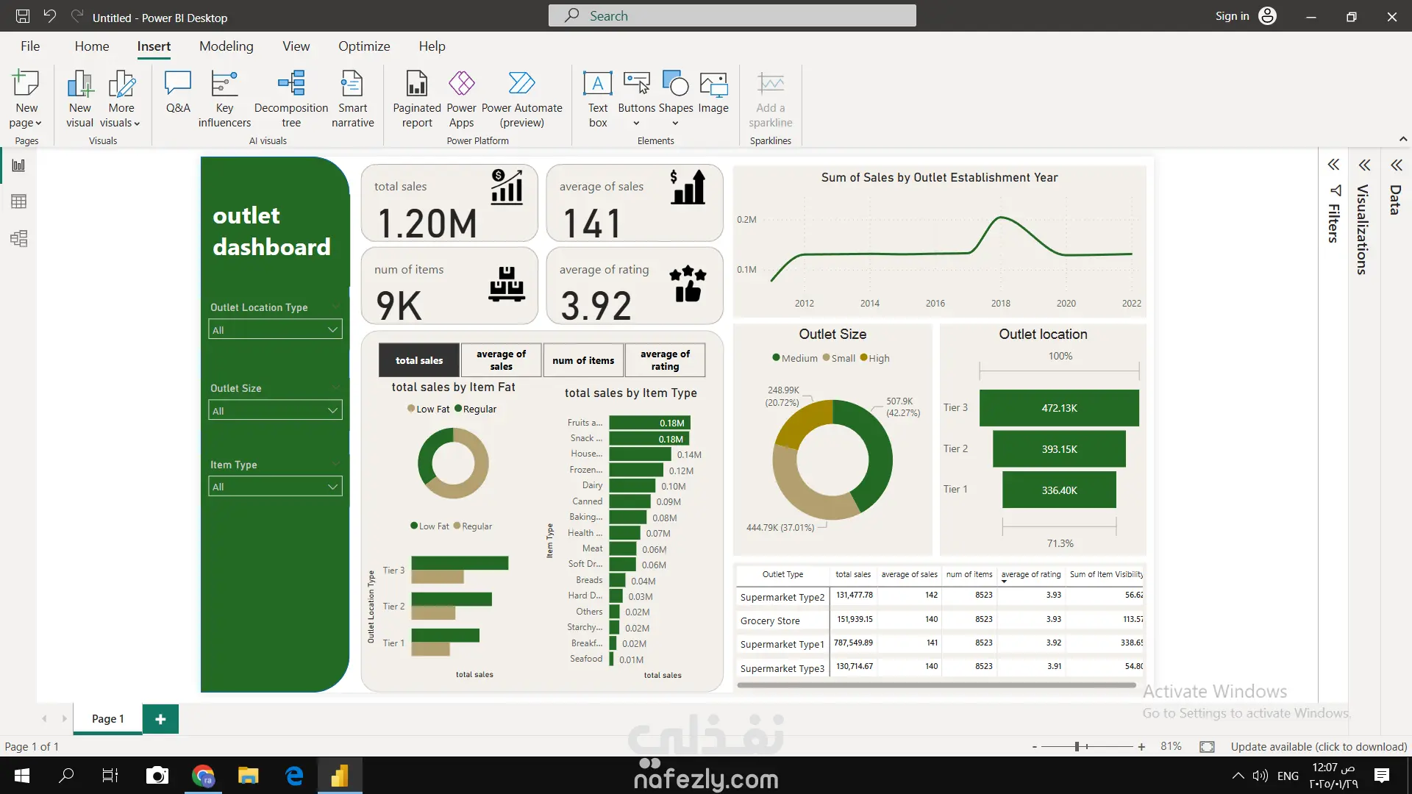Open the Outlet Size slicer dropdown
Image resolution: width=1412 pixels, height=794 pixels.
[275, 411]
